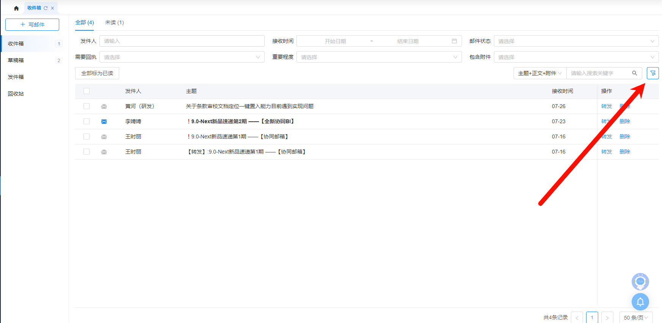Image resolution: width=662 pixels, height=323 pixels.
Task: Open calendar icon in 接收时间 field
Action: pos(454,41)
